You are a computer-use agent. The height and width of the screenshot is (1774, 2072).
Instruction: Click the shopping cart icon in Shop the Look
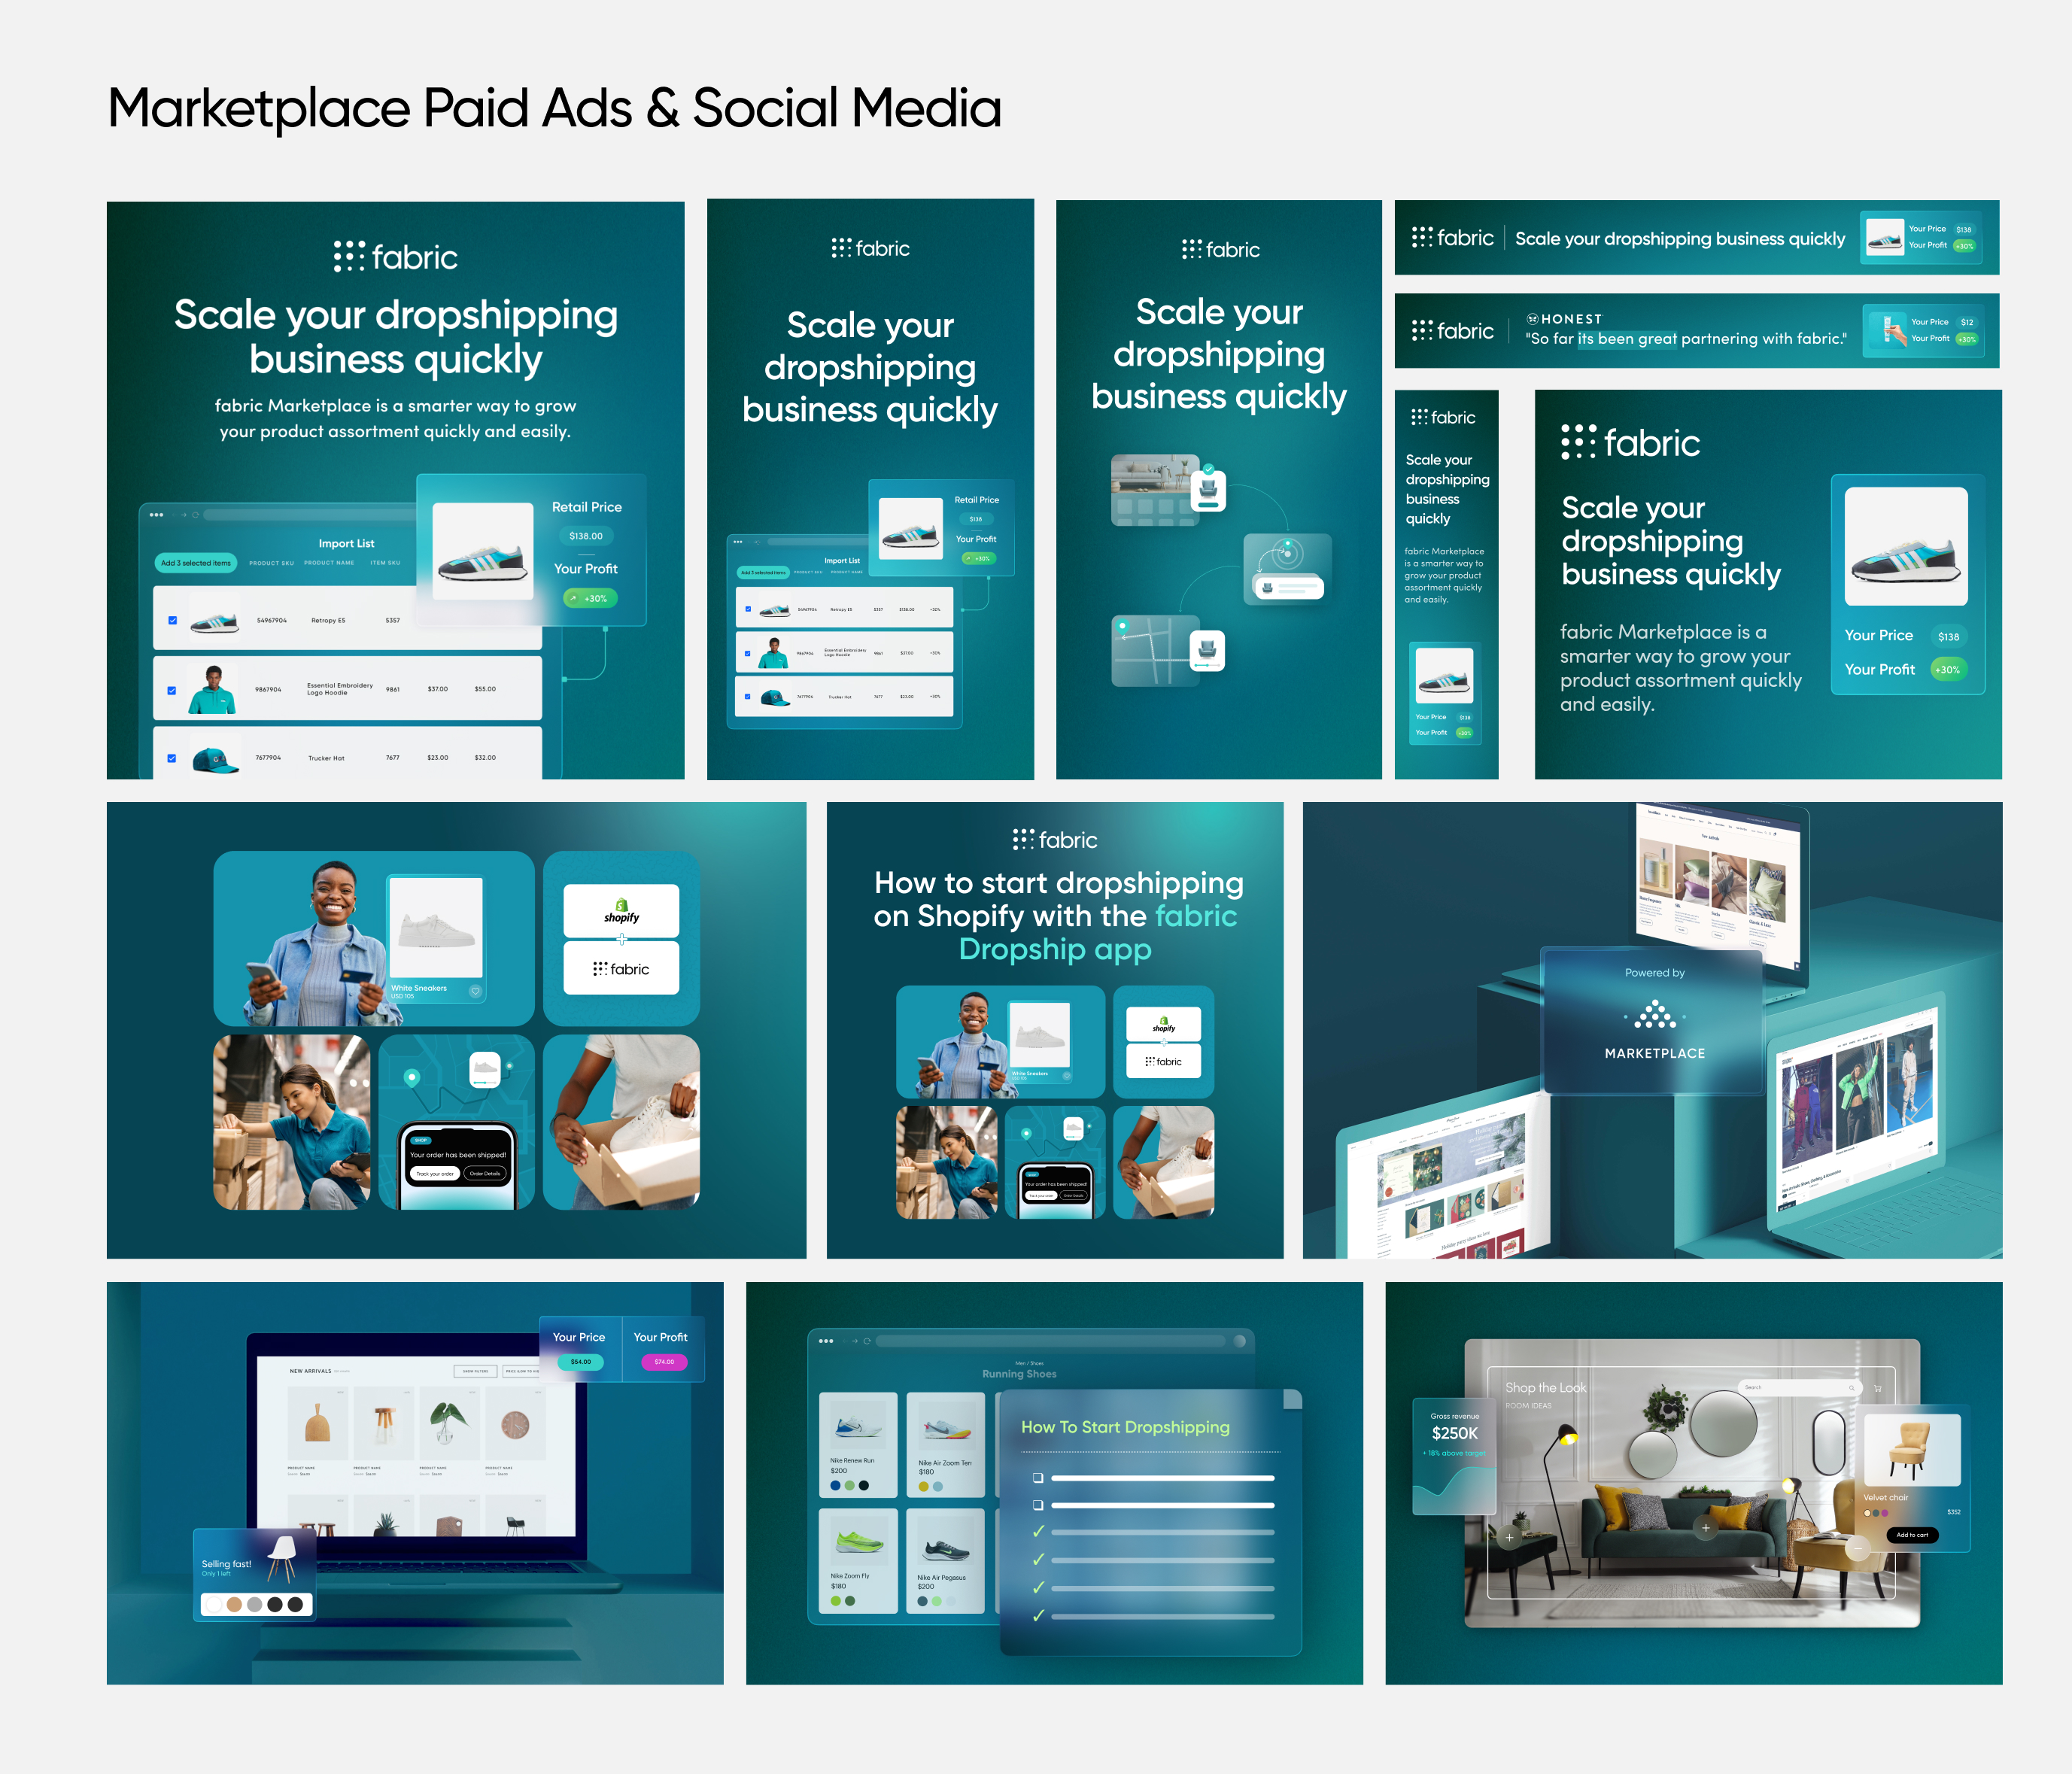(1877, 1388)
